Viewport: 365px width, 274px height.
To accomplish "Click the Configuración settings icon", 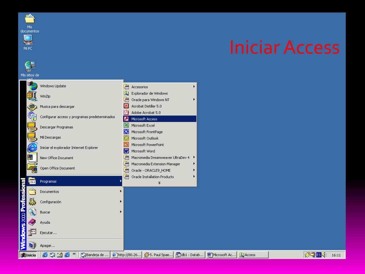I will pos(32,202).
